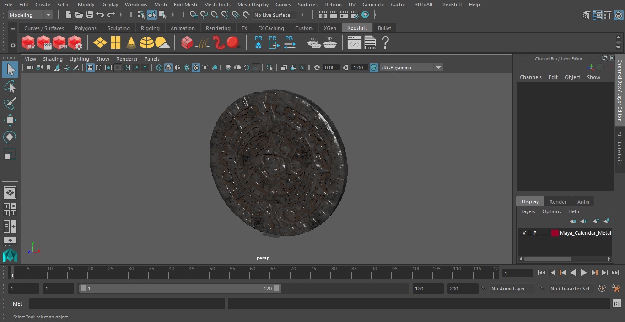This screenshot has height=322, width=625.
Task: Open the Redshift RenderView icon
Action: pyautogui.click(x=28, y=43)
